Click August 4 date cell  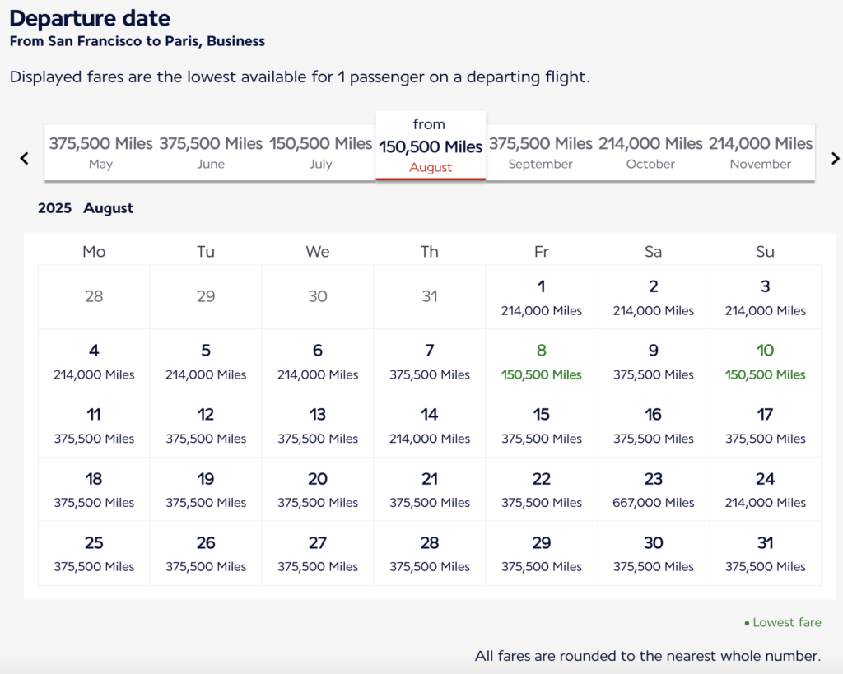pyautogui.click(x=94, y=361)
